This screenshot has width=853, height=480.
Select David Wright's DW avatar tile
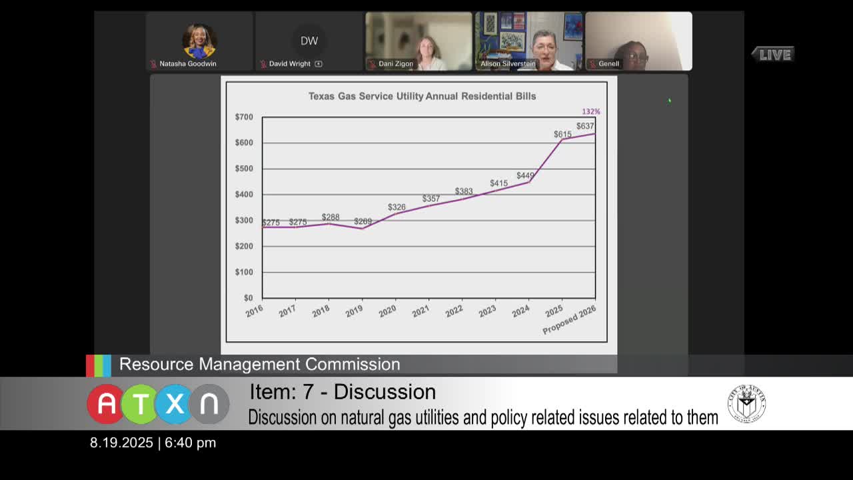tap(309, 41)
